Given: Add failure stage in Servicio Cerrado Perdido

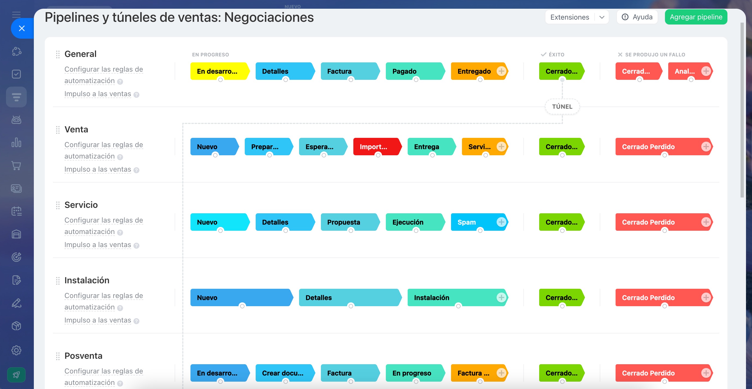Looking at the screenshot, I should coord(706,222).
